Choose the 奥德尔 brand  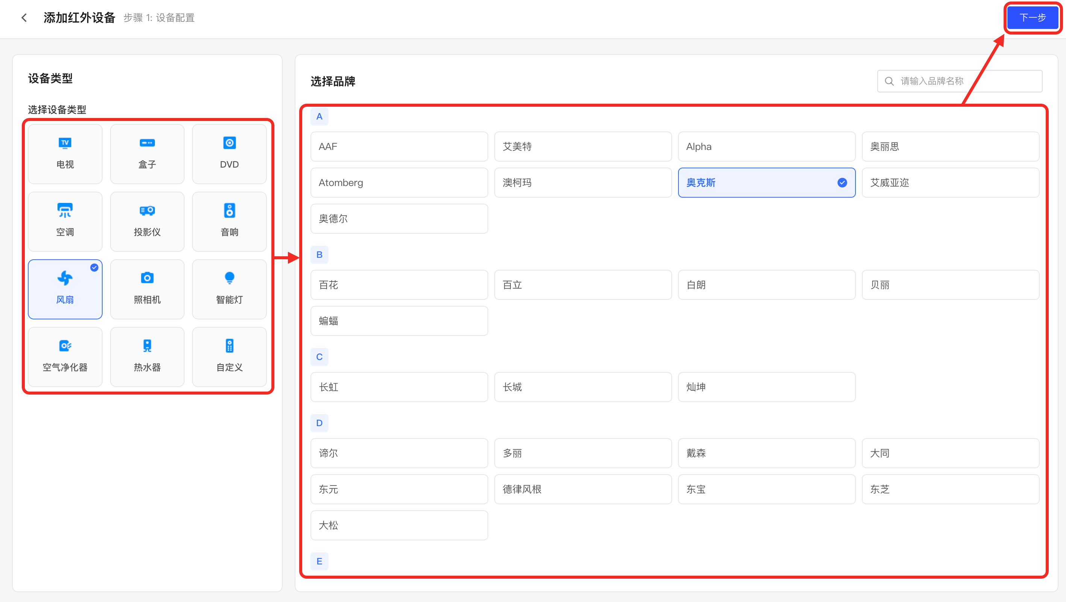point(399,218)
